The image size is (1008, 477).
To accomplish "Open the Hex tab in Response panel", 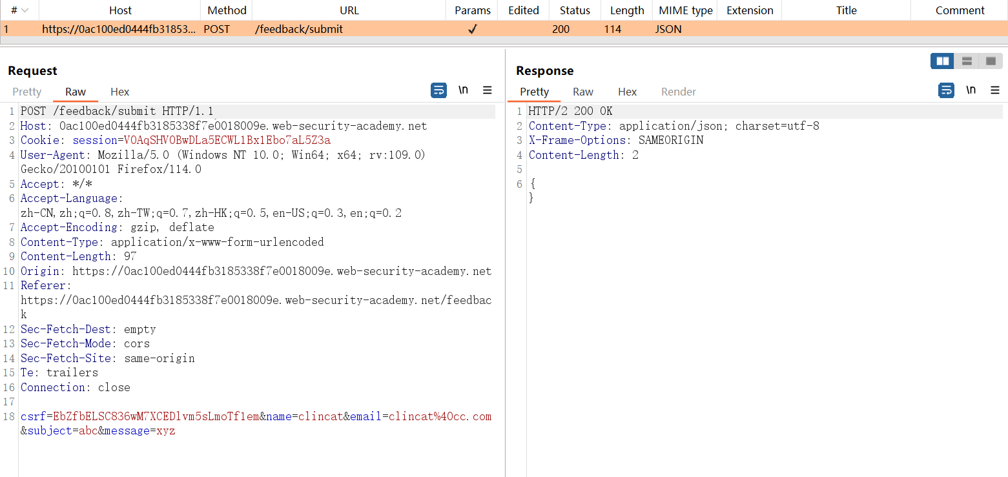I will coord(627,92).
